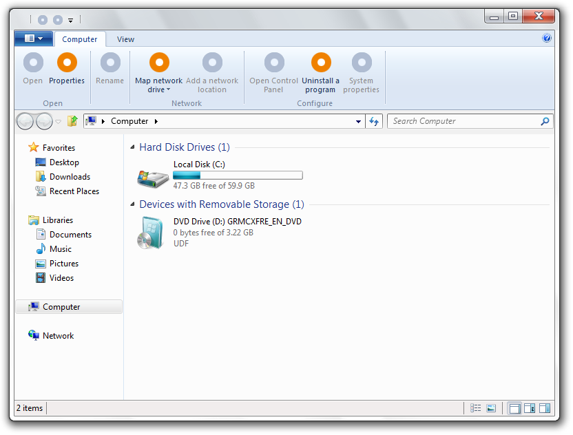Click the Back navigation button
Image resolution: width=573 pixels, height=435 pixels.
coord(25,121)
